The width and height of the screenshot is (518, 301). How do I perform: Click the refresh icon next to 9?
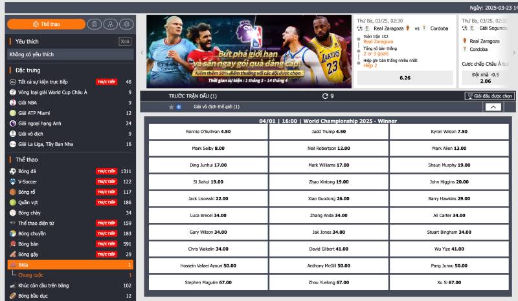(326, 96)
